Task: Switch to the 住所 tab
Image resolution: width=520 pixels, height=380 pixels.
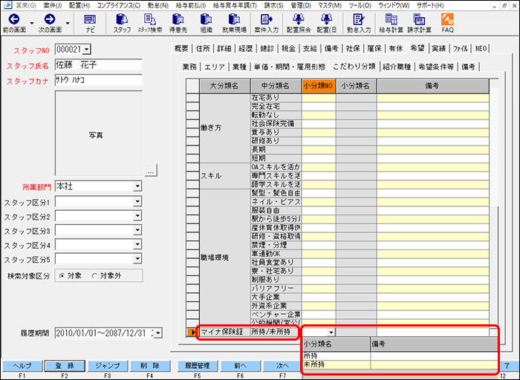Action: [203, 48]
